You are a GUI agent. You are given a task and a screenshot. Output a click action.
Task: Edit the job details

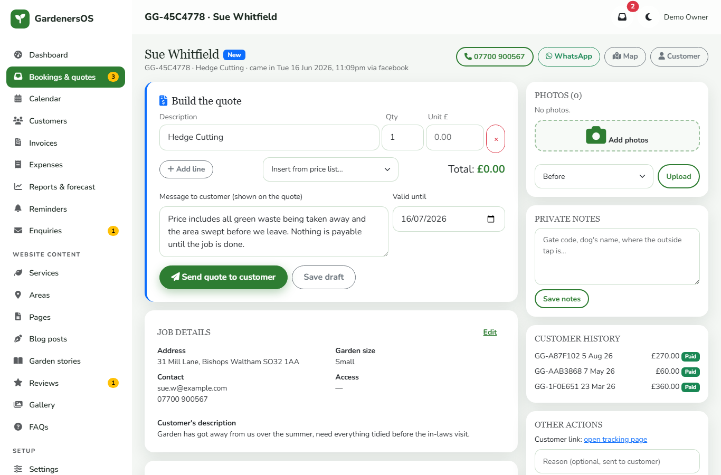click(490, 332)
